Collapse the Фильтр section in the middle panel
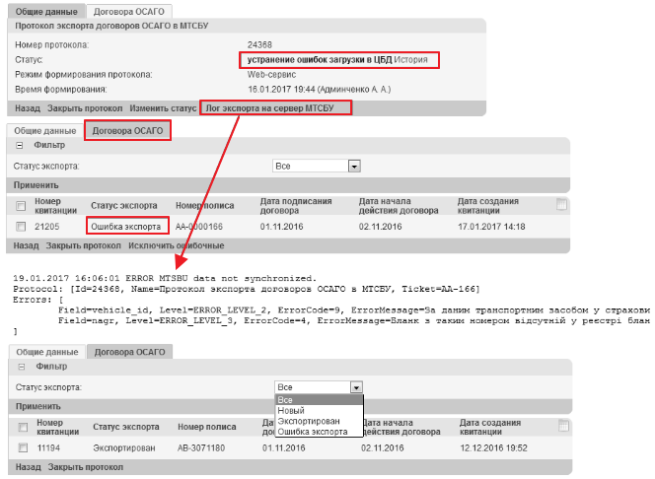This screenshot has height=479, width=655. click(x=19, y=146)
